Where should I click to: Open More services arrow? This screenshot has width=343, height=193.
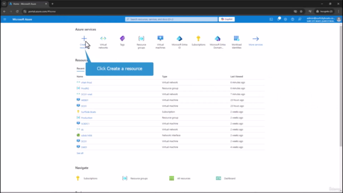256,41
